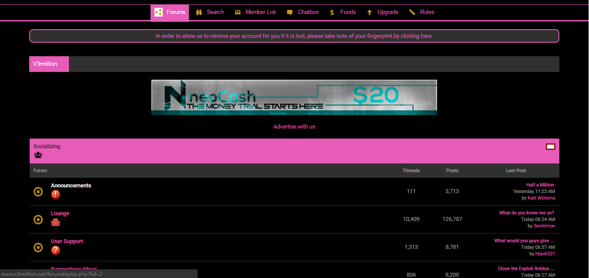Viewport: 589px width, 278px height.
Task: Click the neoCash banner advertisement
Action: [294, 97]
